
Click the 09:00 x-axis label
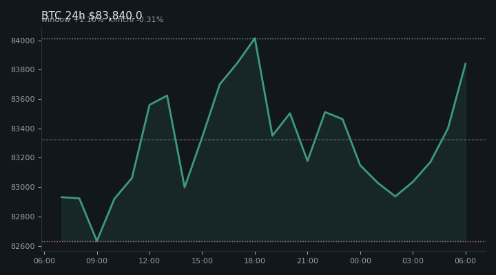pos(97,261)
